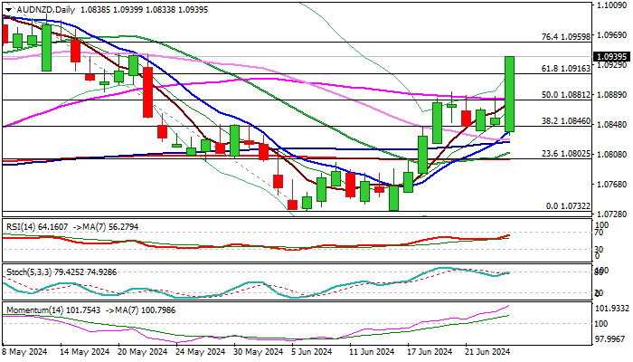The image size is (633, 362).
Task: Click the 1.07680 price scale value
Action: pos(611,185)
